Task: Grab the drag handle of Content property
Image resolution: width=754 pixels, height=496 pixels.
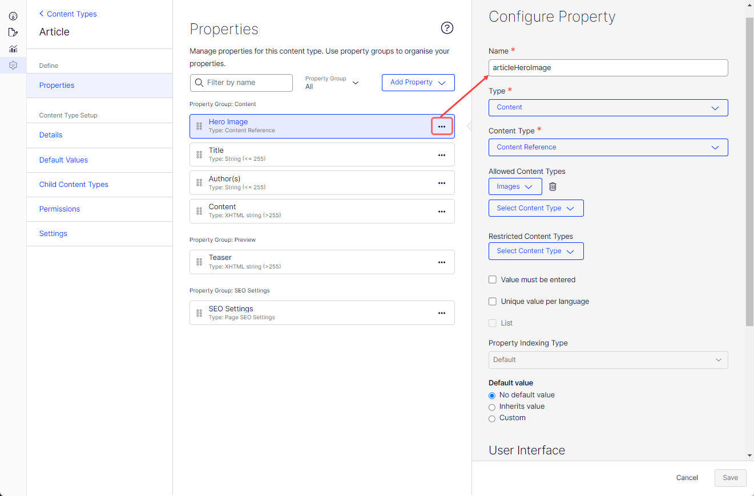Action: coord(199,211)
